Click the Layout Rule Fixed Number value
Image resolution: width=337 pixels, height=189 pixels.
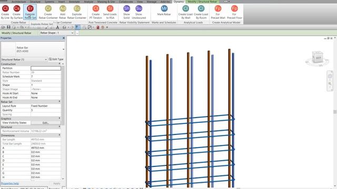pyautogui.click(x=46, y=106)
